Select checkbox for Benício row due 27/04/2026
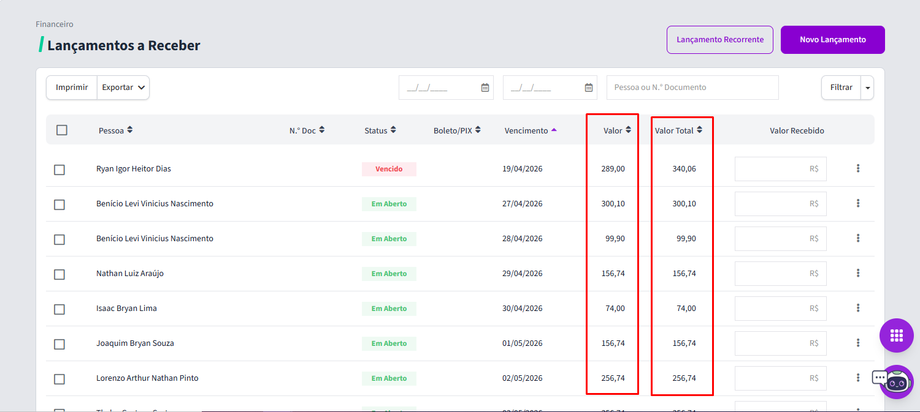 point(59,204)
